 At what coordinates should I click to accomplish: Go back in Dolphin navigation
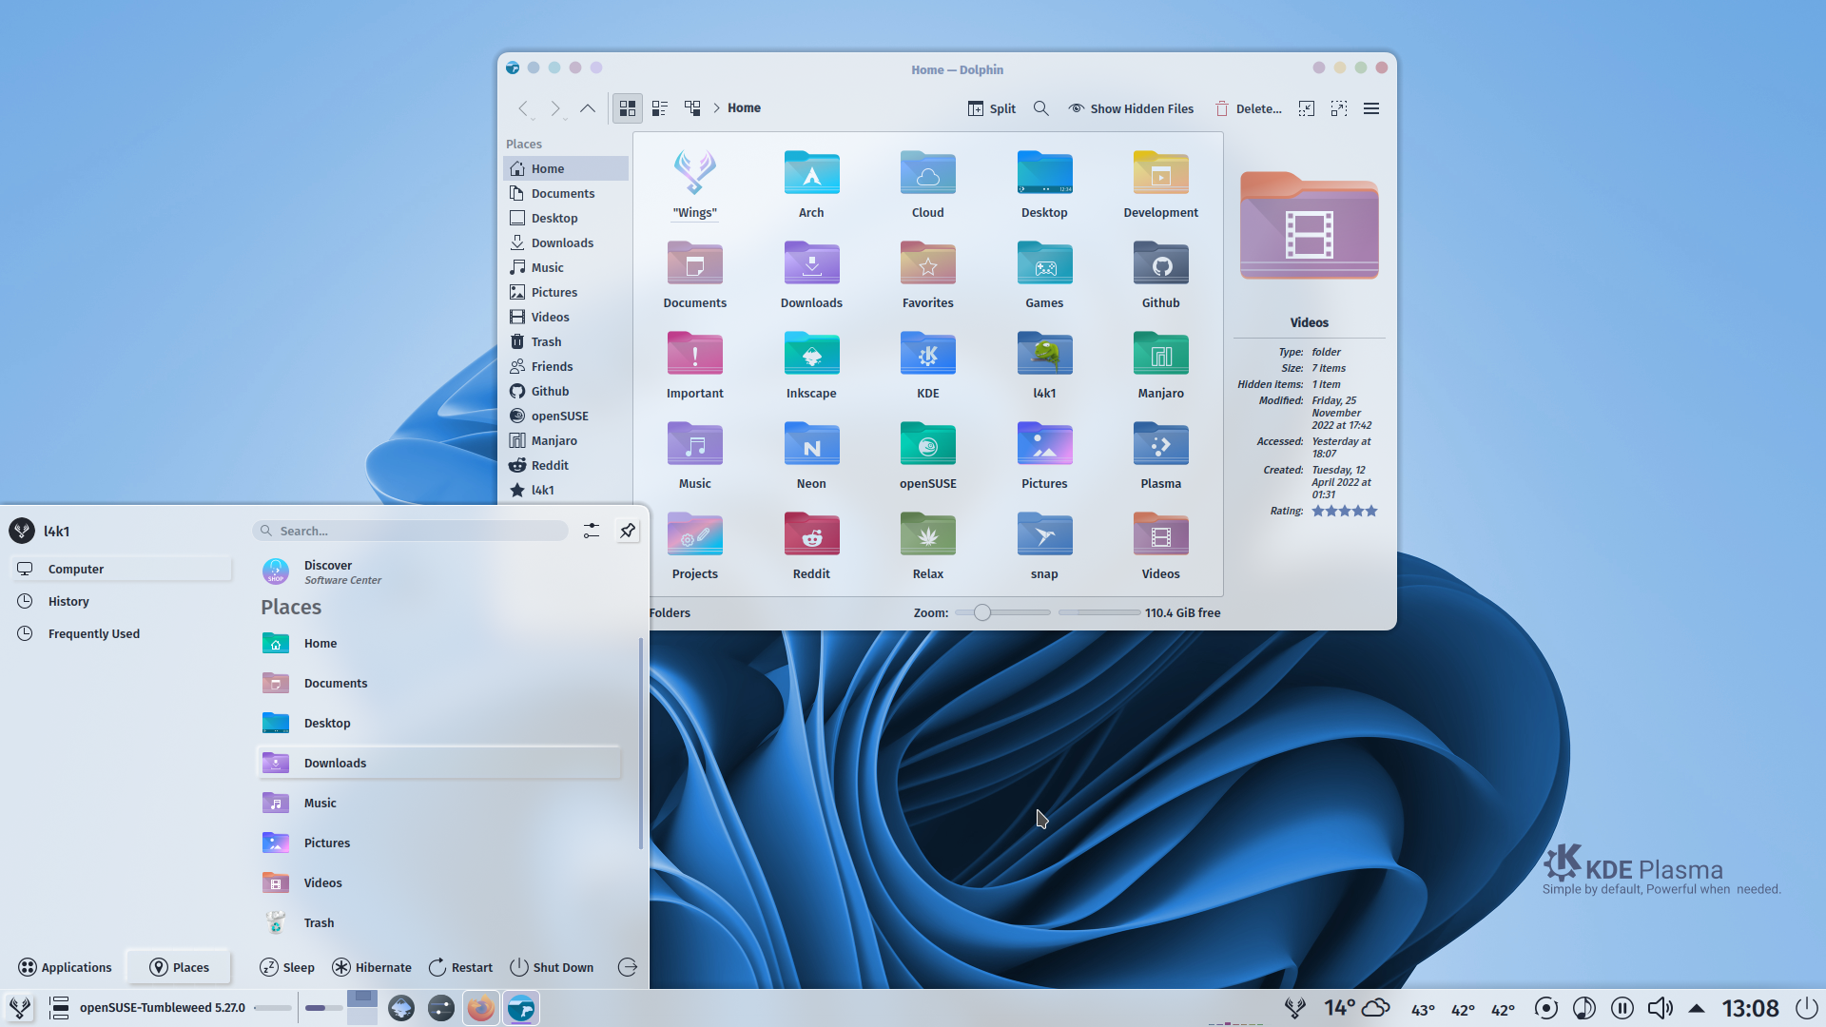523,108
